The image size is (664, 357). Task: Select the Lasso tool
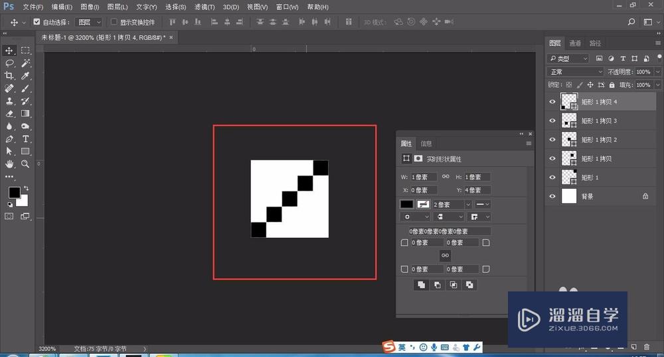(9, 63)
